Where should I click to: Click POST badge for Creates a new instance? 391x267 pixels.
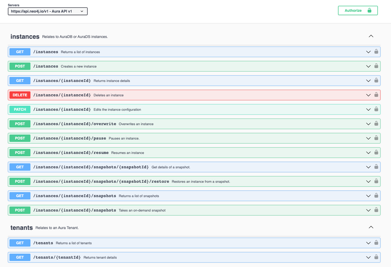click(20, 66)
